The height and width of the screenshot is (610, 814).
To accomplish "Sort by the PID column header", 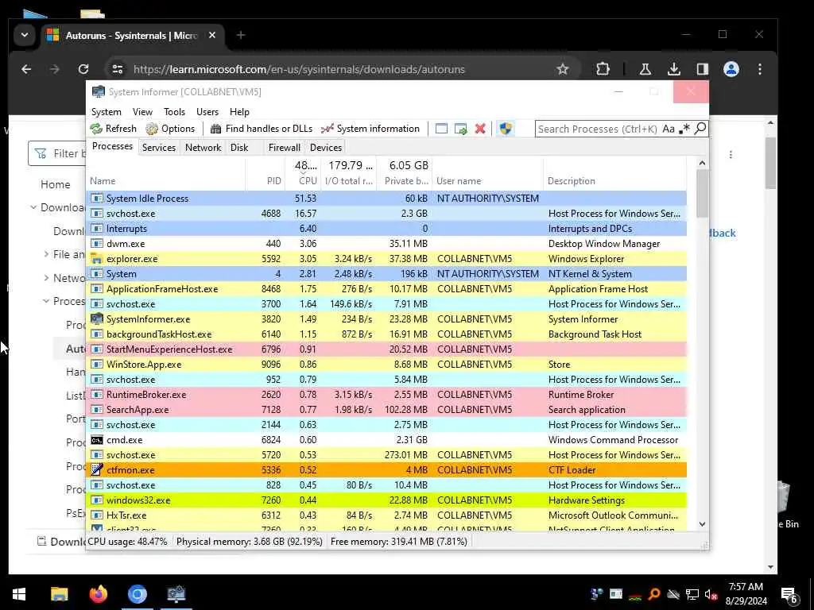I will pyautogui.click(x=266, y=173).
